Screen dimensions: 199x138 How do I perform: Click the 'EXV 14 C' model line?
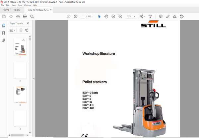point(88,105)
